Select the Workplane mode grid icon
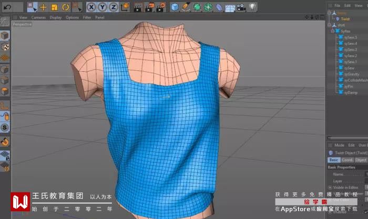Image resolution: width=368 pixels, height=219 pixels. click(5, 58)
